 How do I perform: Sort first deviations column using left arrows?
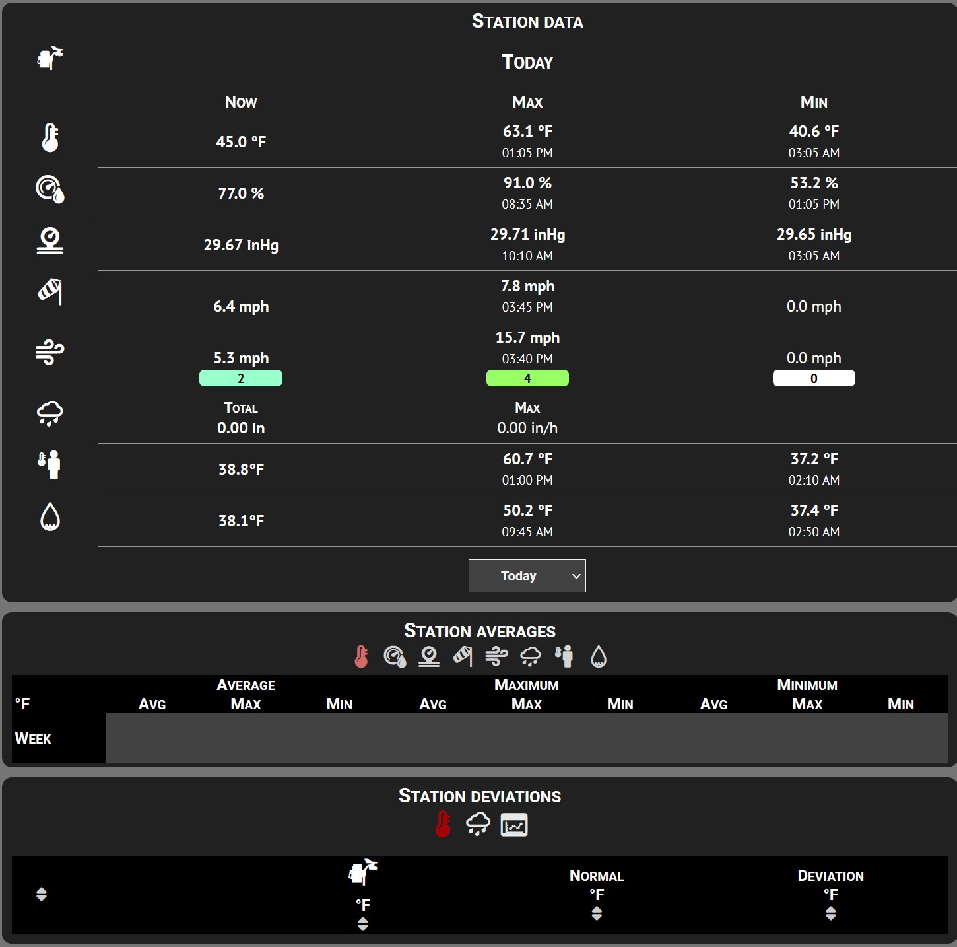point(42,894)
